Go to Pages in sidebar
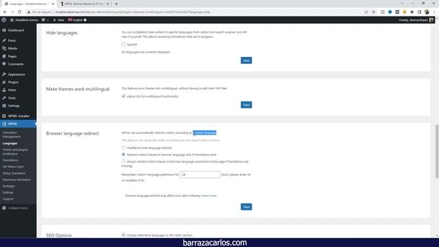 [12, 56]
